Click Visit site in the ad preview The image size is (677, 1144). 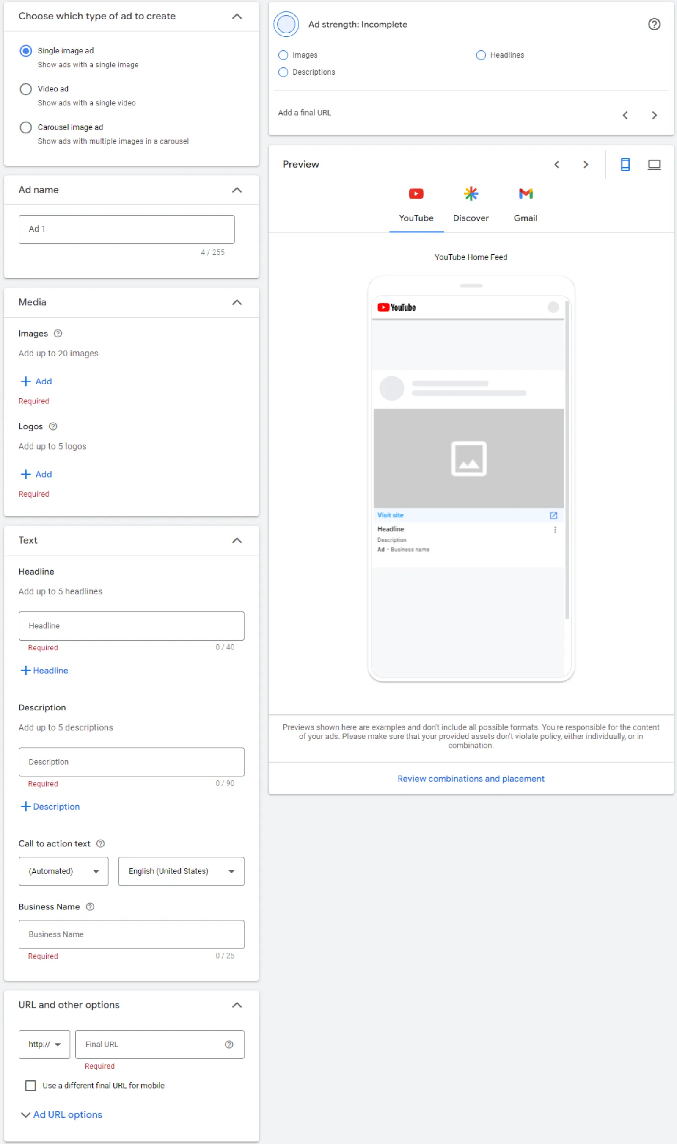[391, 515]
